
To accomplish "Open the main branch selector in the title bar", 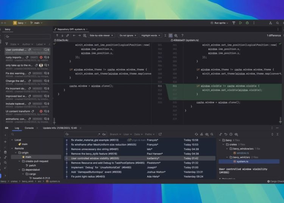I will pyautogui.click(x=35, y=23).
